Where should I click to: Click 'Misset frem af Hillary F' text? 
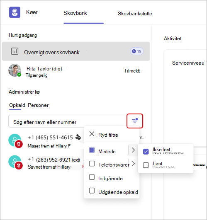(49, 146)
